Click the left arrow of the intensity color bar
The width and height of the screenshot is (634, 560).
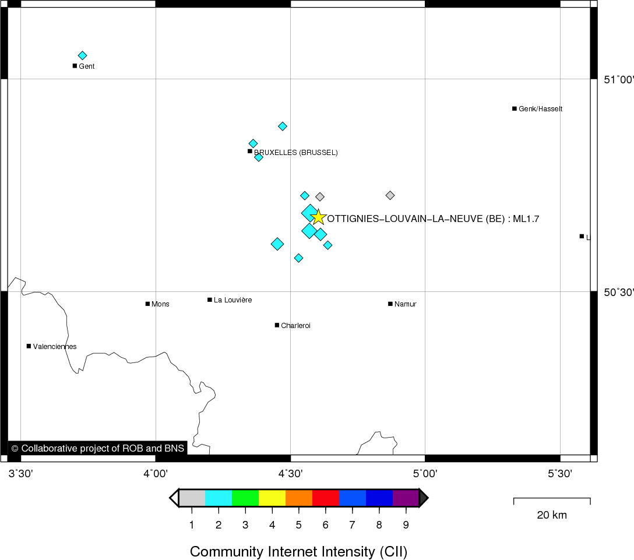[x=174, y=498]
